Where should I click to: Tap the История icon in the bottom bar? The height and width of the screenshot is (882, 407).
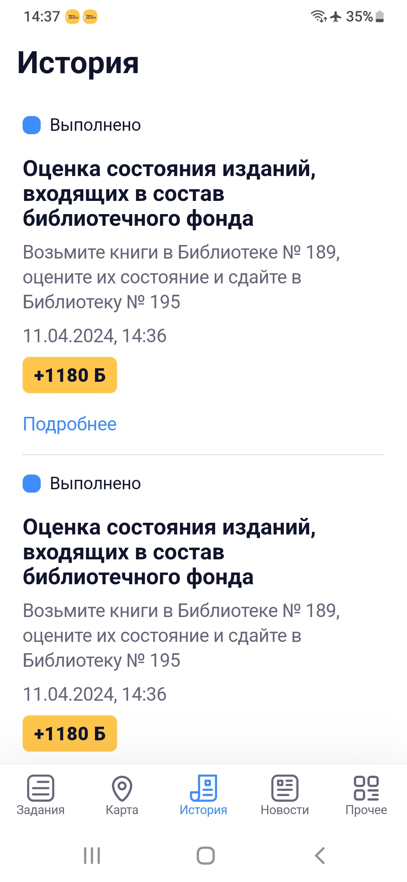[x=203, y=788]
